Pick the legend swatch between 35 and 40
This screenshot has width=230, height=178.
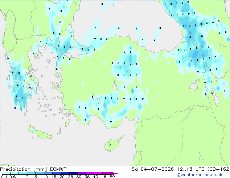tap(90, 173)
